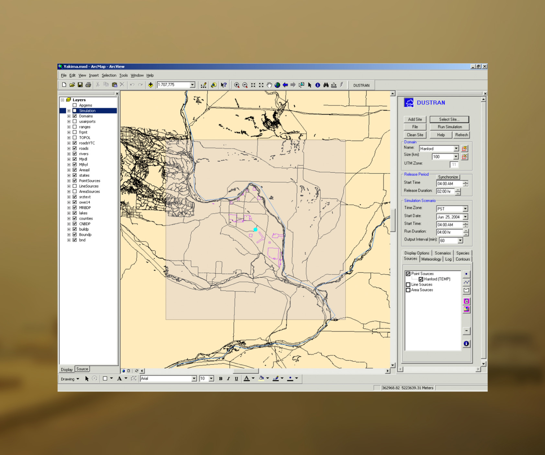The height and width of the screenshot is (455, 545).
Task: Open a map file with folder icon
Action: tap(72, 85)
